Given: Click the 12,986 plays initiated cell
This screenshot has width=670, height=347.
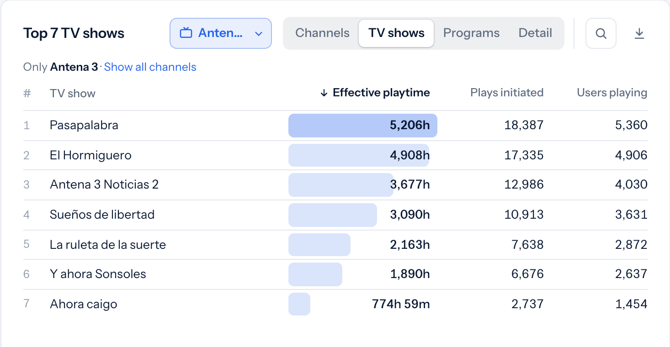Looking at the screenshot, I should click(524, 184).
